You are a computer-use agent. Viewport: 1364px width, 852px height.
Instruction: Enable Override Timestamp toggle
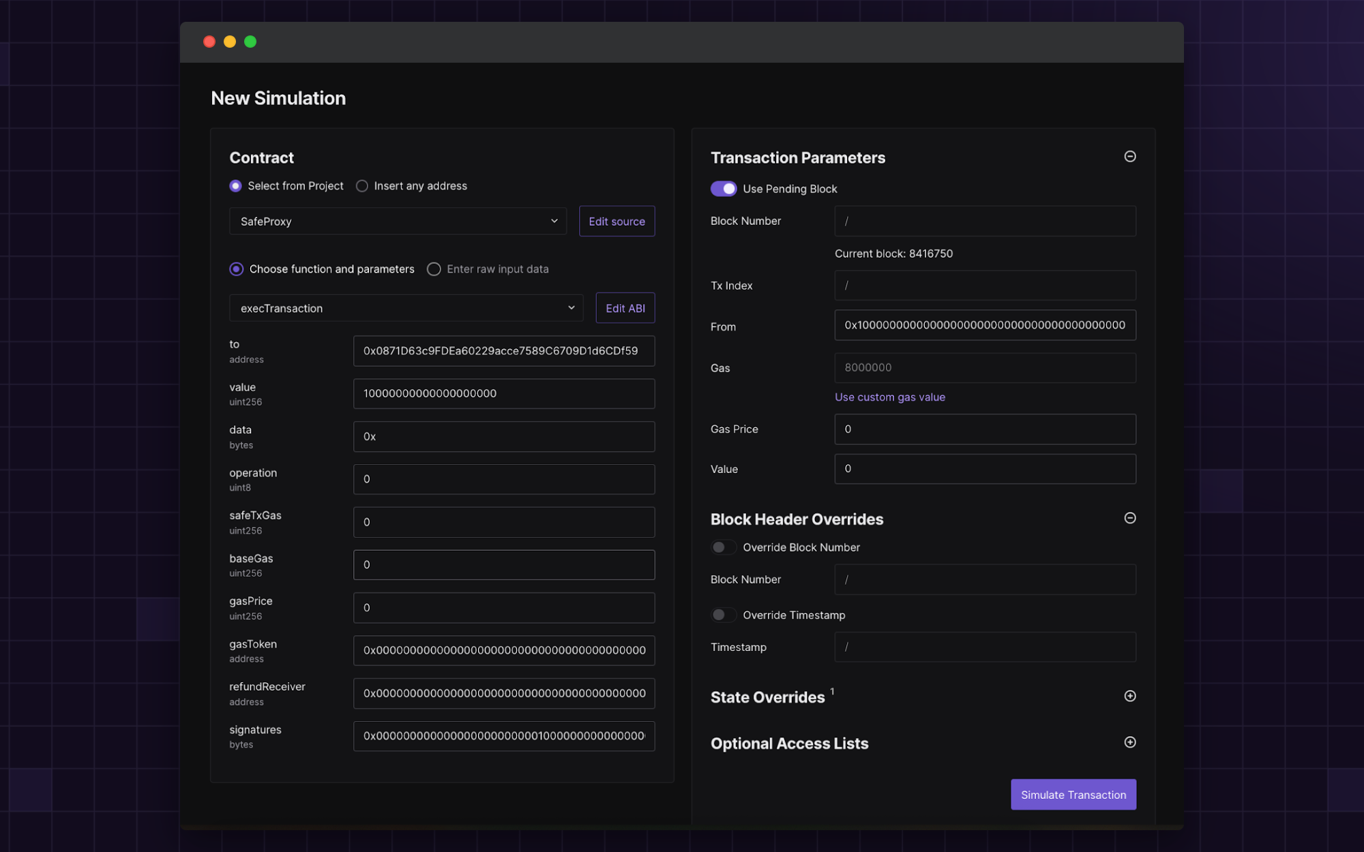[x=724, y=615]
